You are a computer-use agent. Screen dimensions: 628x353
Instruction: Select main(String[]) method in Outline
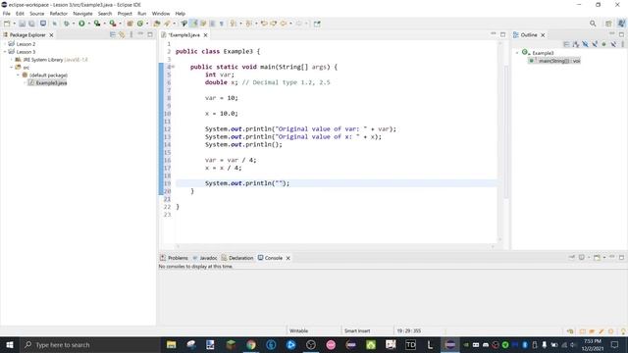554,61
